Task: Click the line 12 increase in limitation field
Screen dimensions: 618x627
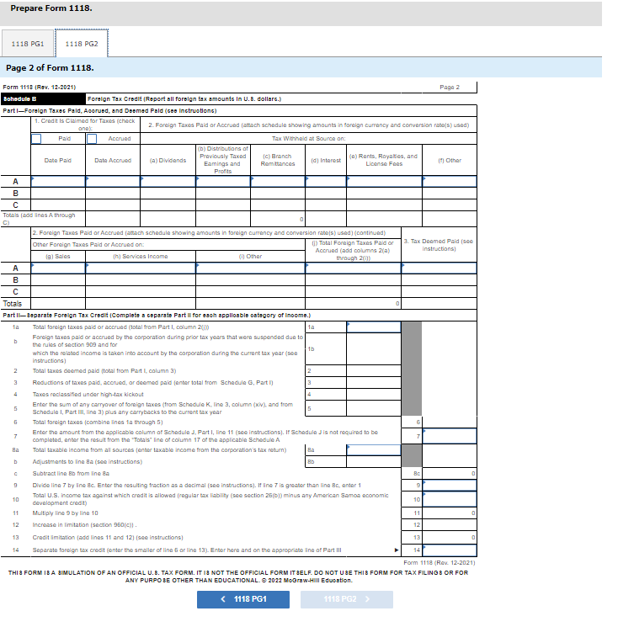Action: pos(450,525)
